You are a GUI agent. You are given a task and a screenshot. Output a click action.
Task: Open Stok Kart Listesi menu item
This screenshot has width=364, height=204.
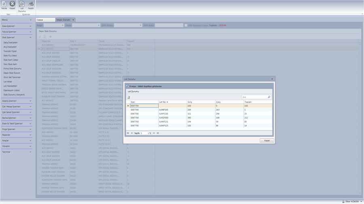pyautogui.click(x=11, y=60)
